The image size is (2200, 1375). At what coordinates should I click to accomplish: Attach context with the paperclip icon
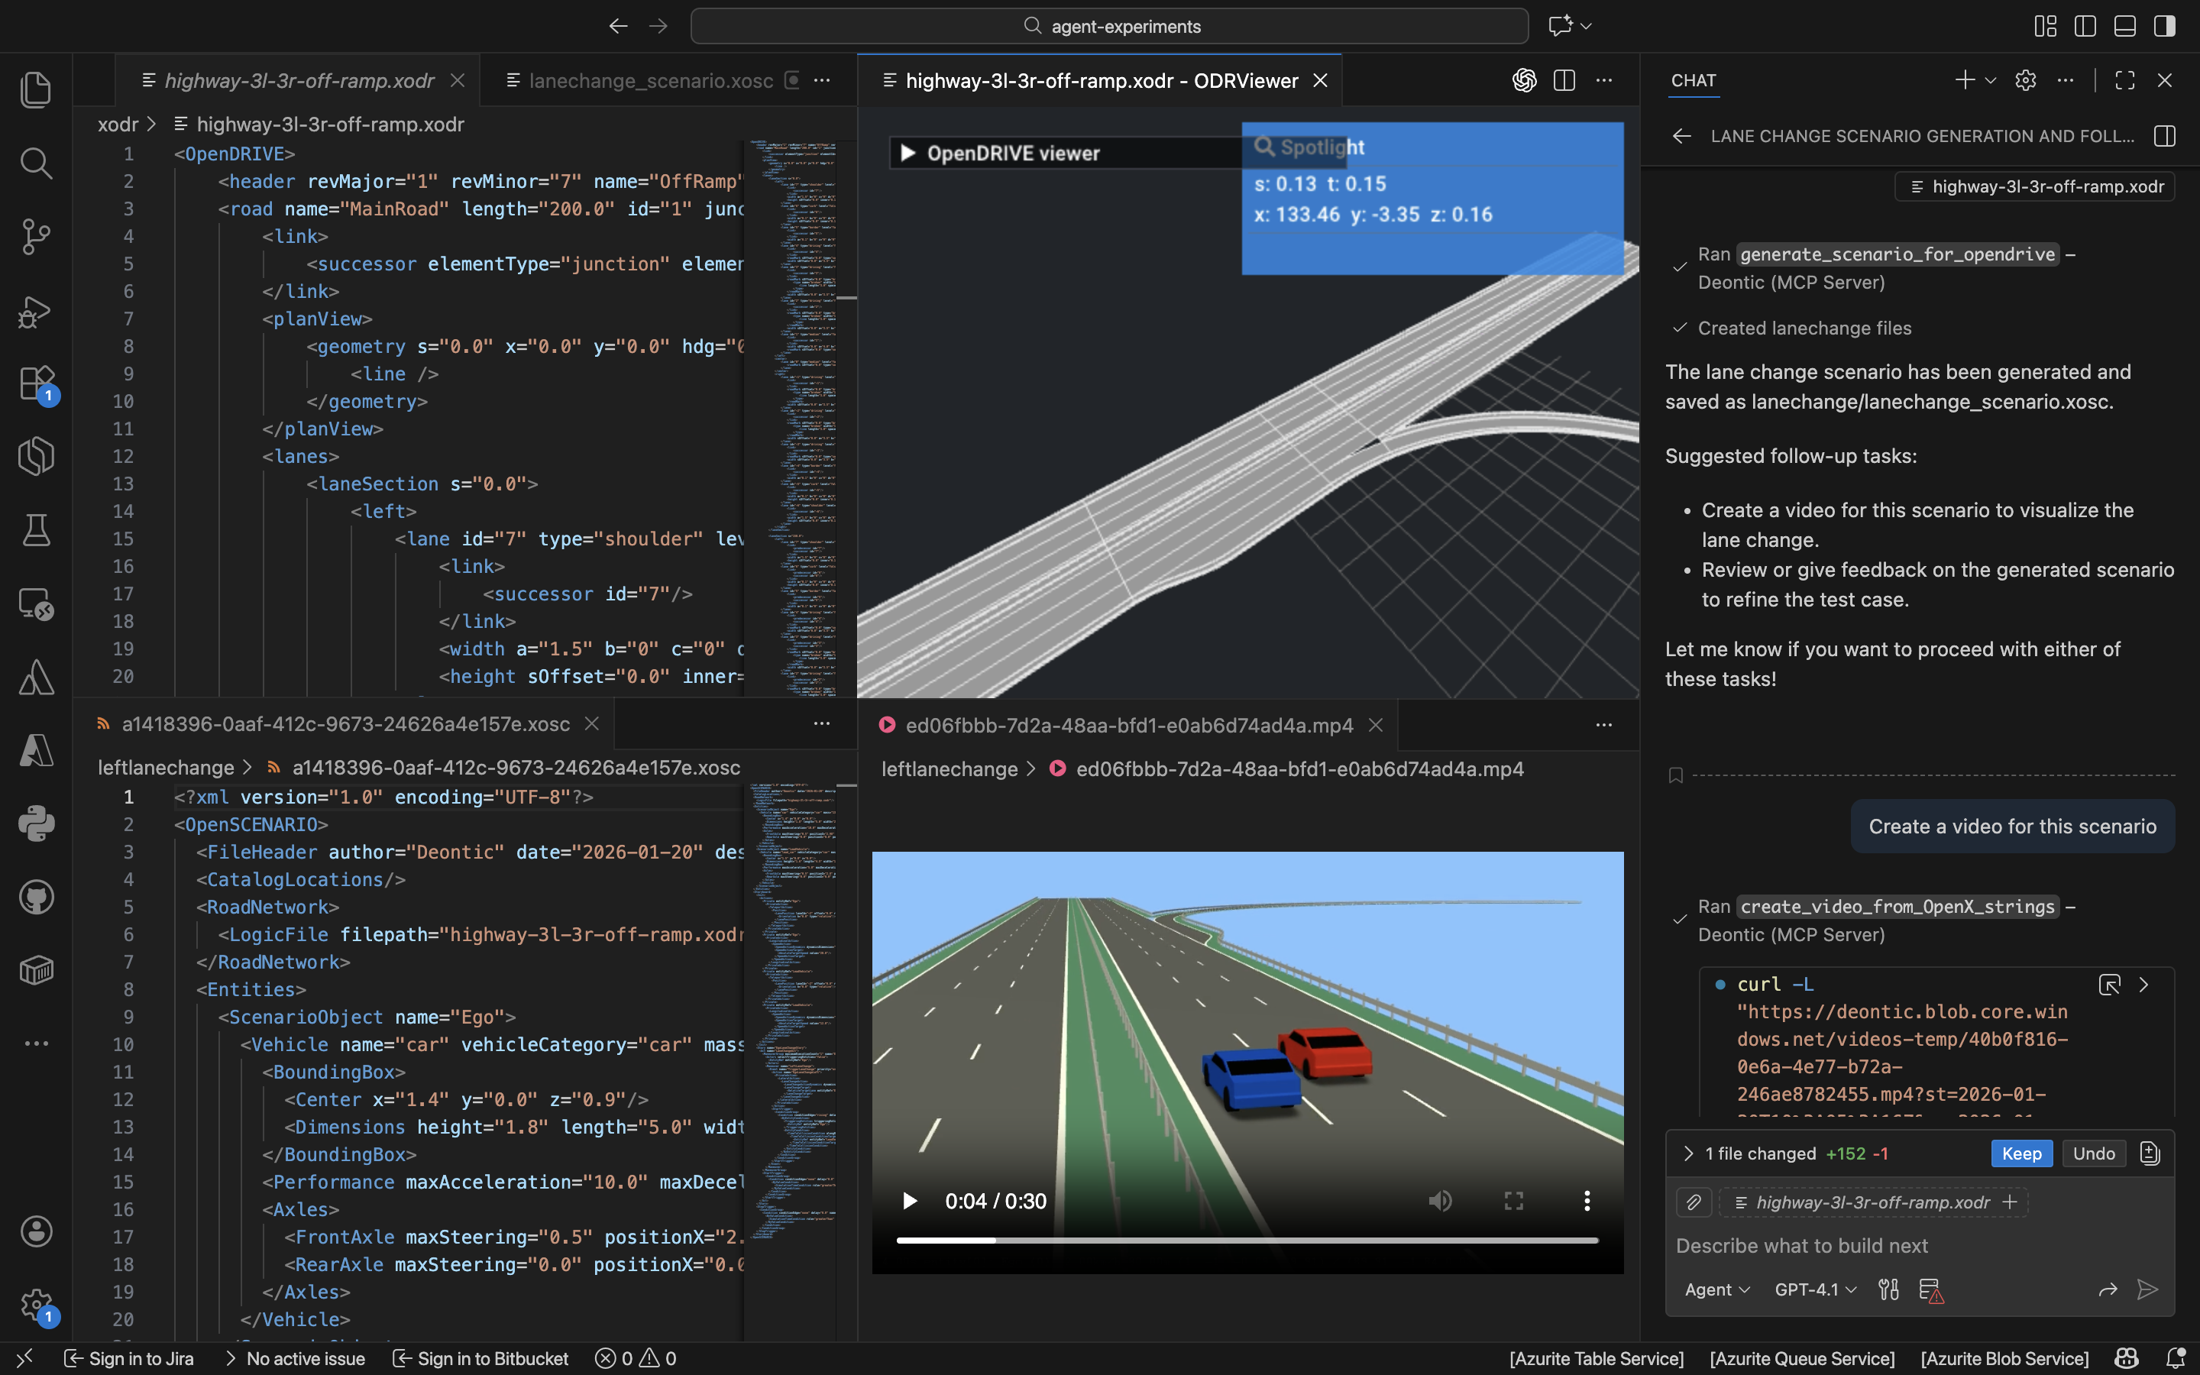(1694, 1202)
